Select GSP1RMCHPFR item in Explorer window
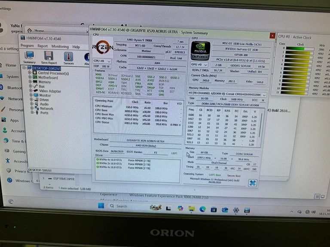This screenshot has height=247, width=330. (64, 178)
